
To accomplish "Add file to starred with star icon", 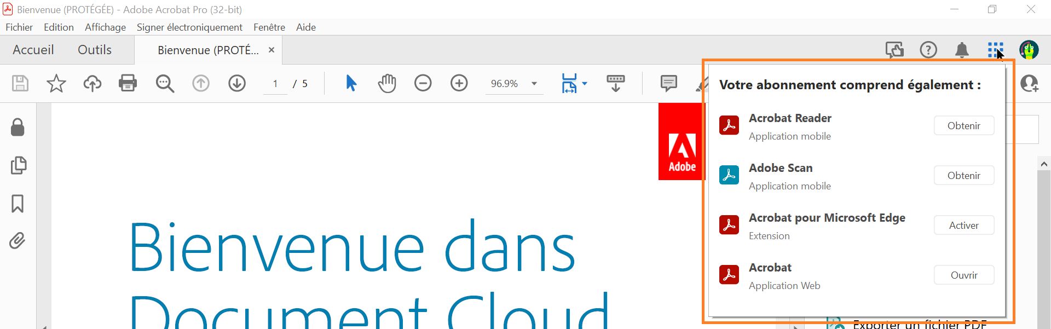I will [x=56, y=83].
